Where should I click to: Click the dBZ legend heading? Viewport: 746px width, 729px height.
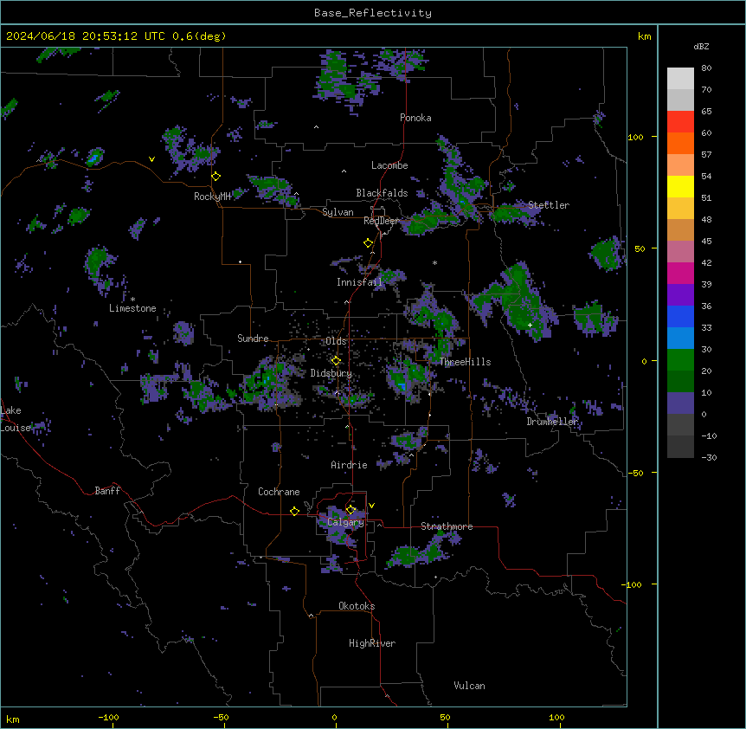pyautogui.click(x=701, y=47)
